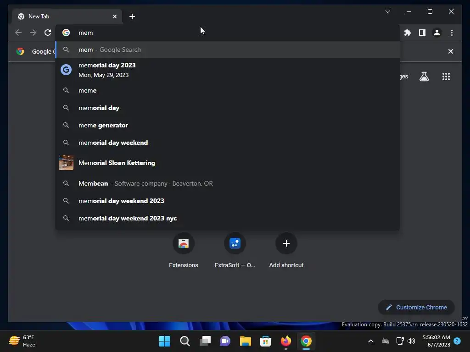Choose 'memorial day weekend' suggestion

point(228,143)
